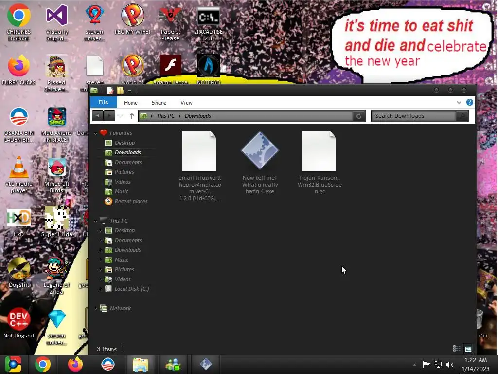Open VLC media player desktop icon

19,174
